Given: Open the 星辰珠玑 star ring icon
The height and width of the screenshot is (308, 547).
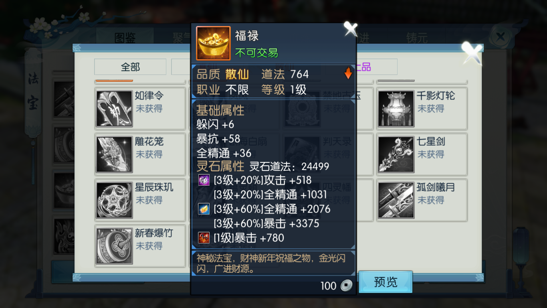Looking at the screenshot, I should (x=114, y=200).
